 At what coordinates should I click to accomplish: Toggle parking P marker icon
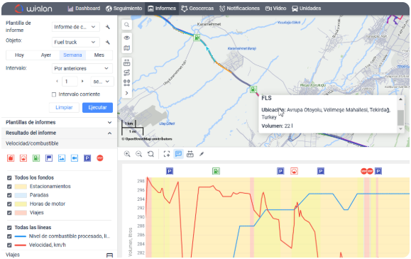click(87, 158)
